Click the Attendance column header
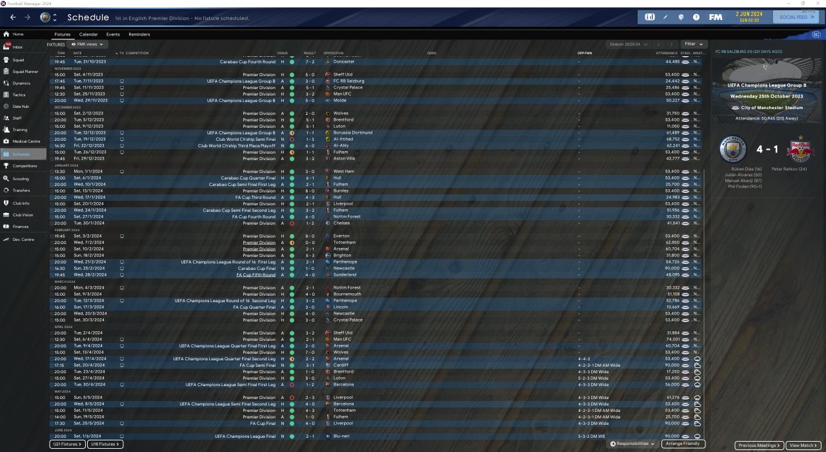 click(667, 53)
